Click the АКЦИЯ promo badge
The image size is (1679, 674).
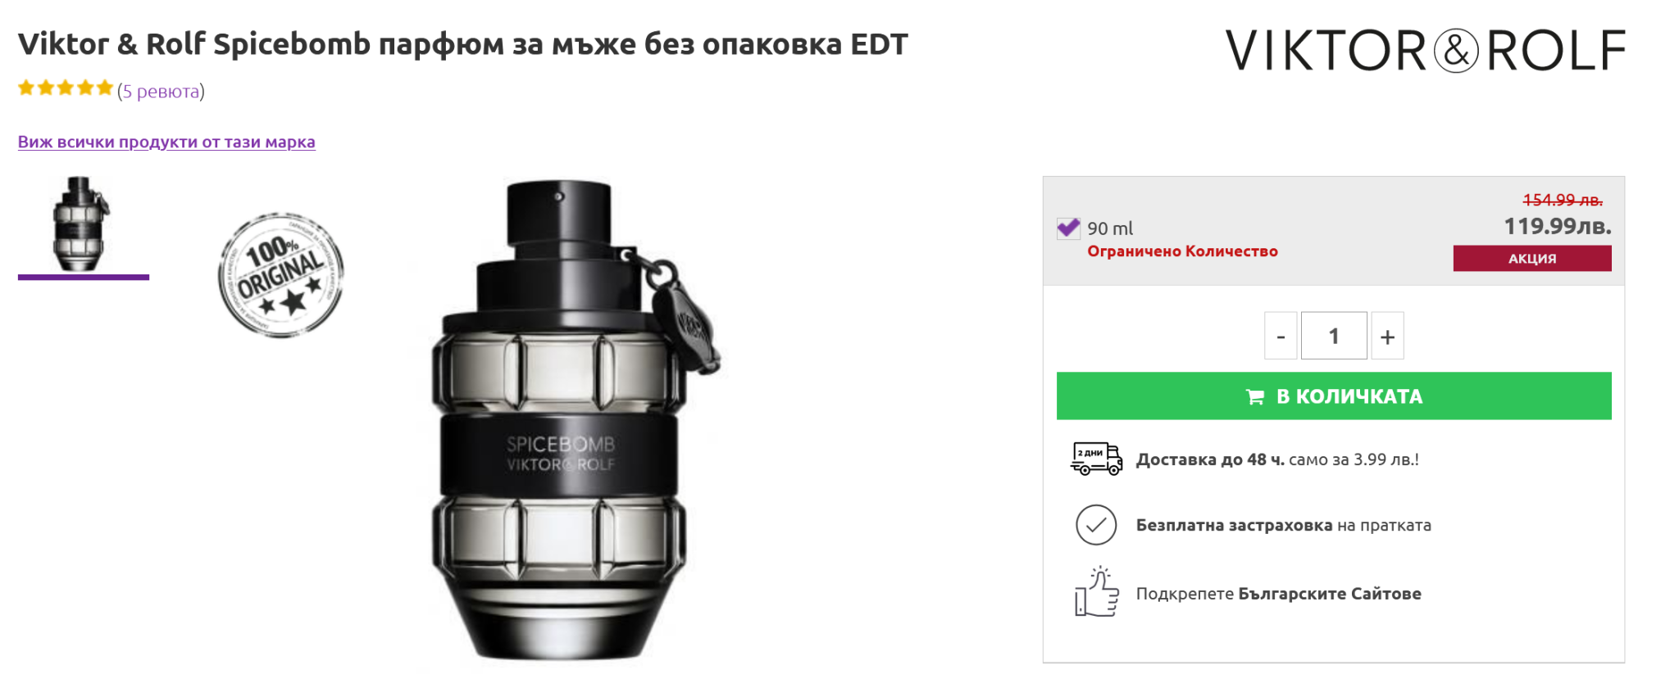(x=1532, y=258)
